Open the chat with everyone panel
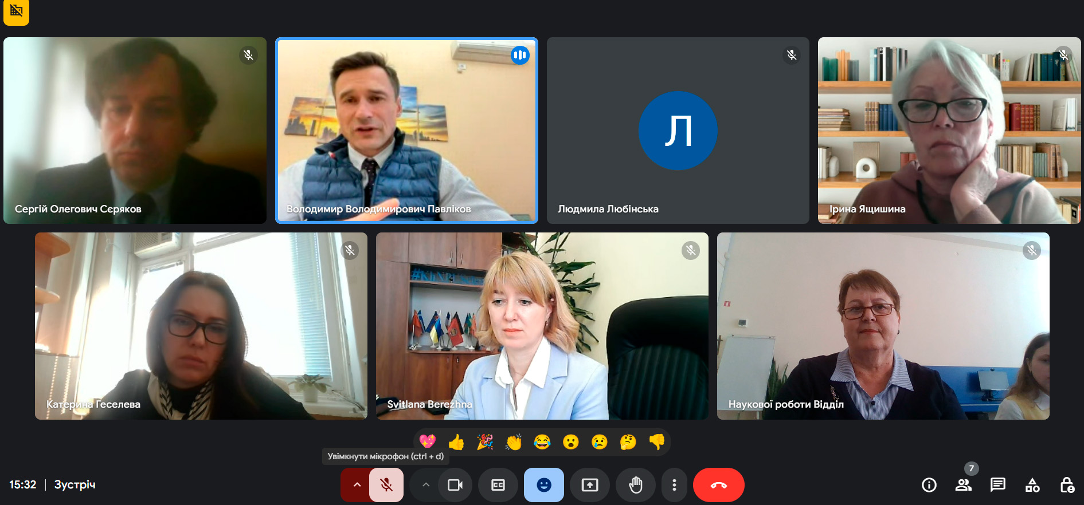 coord(997,485)
